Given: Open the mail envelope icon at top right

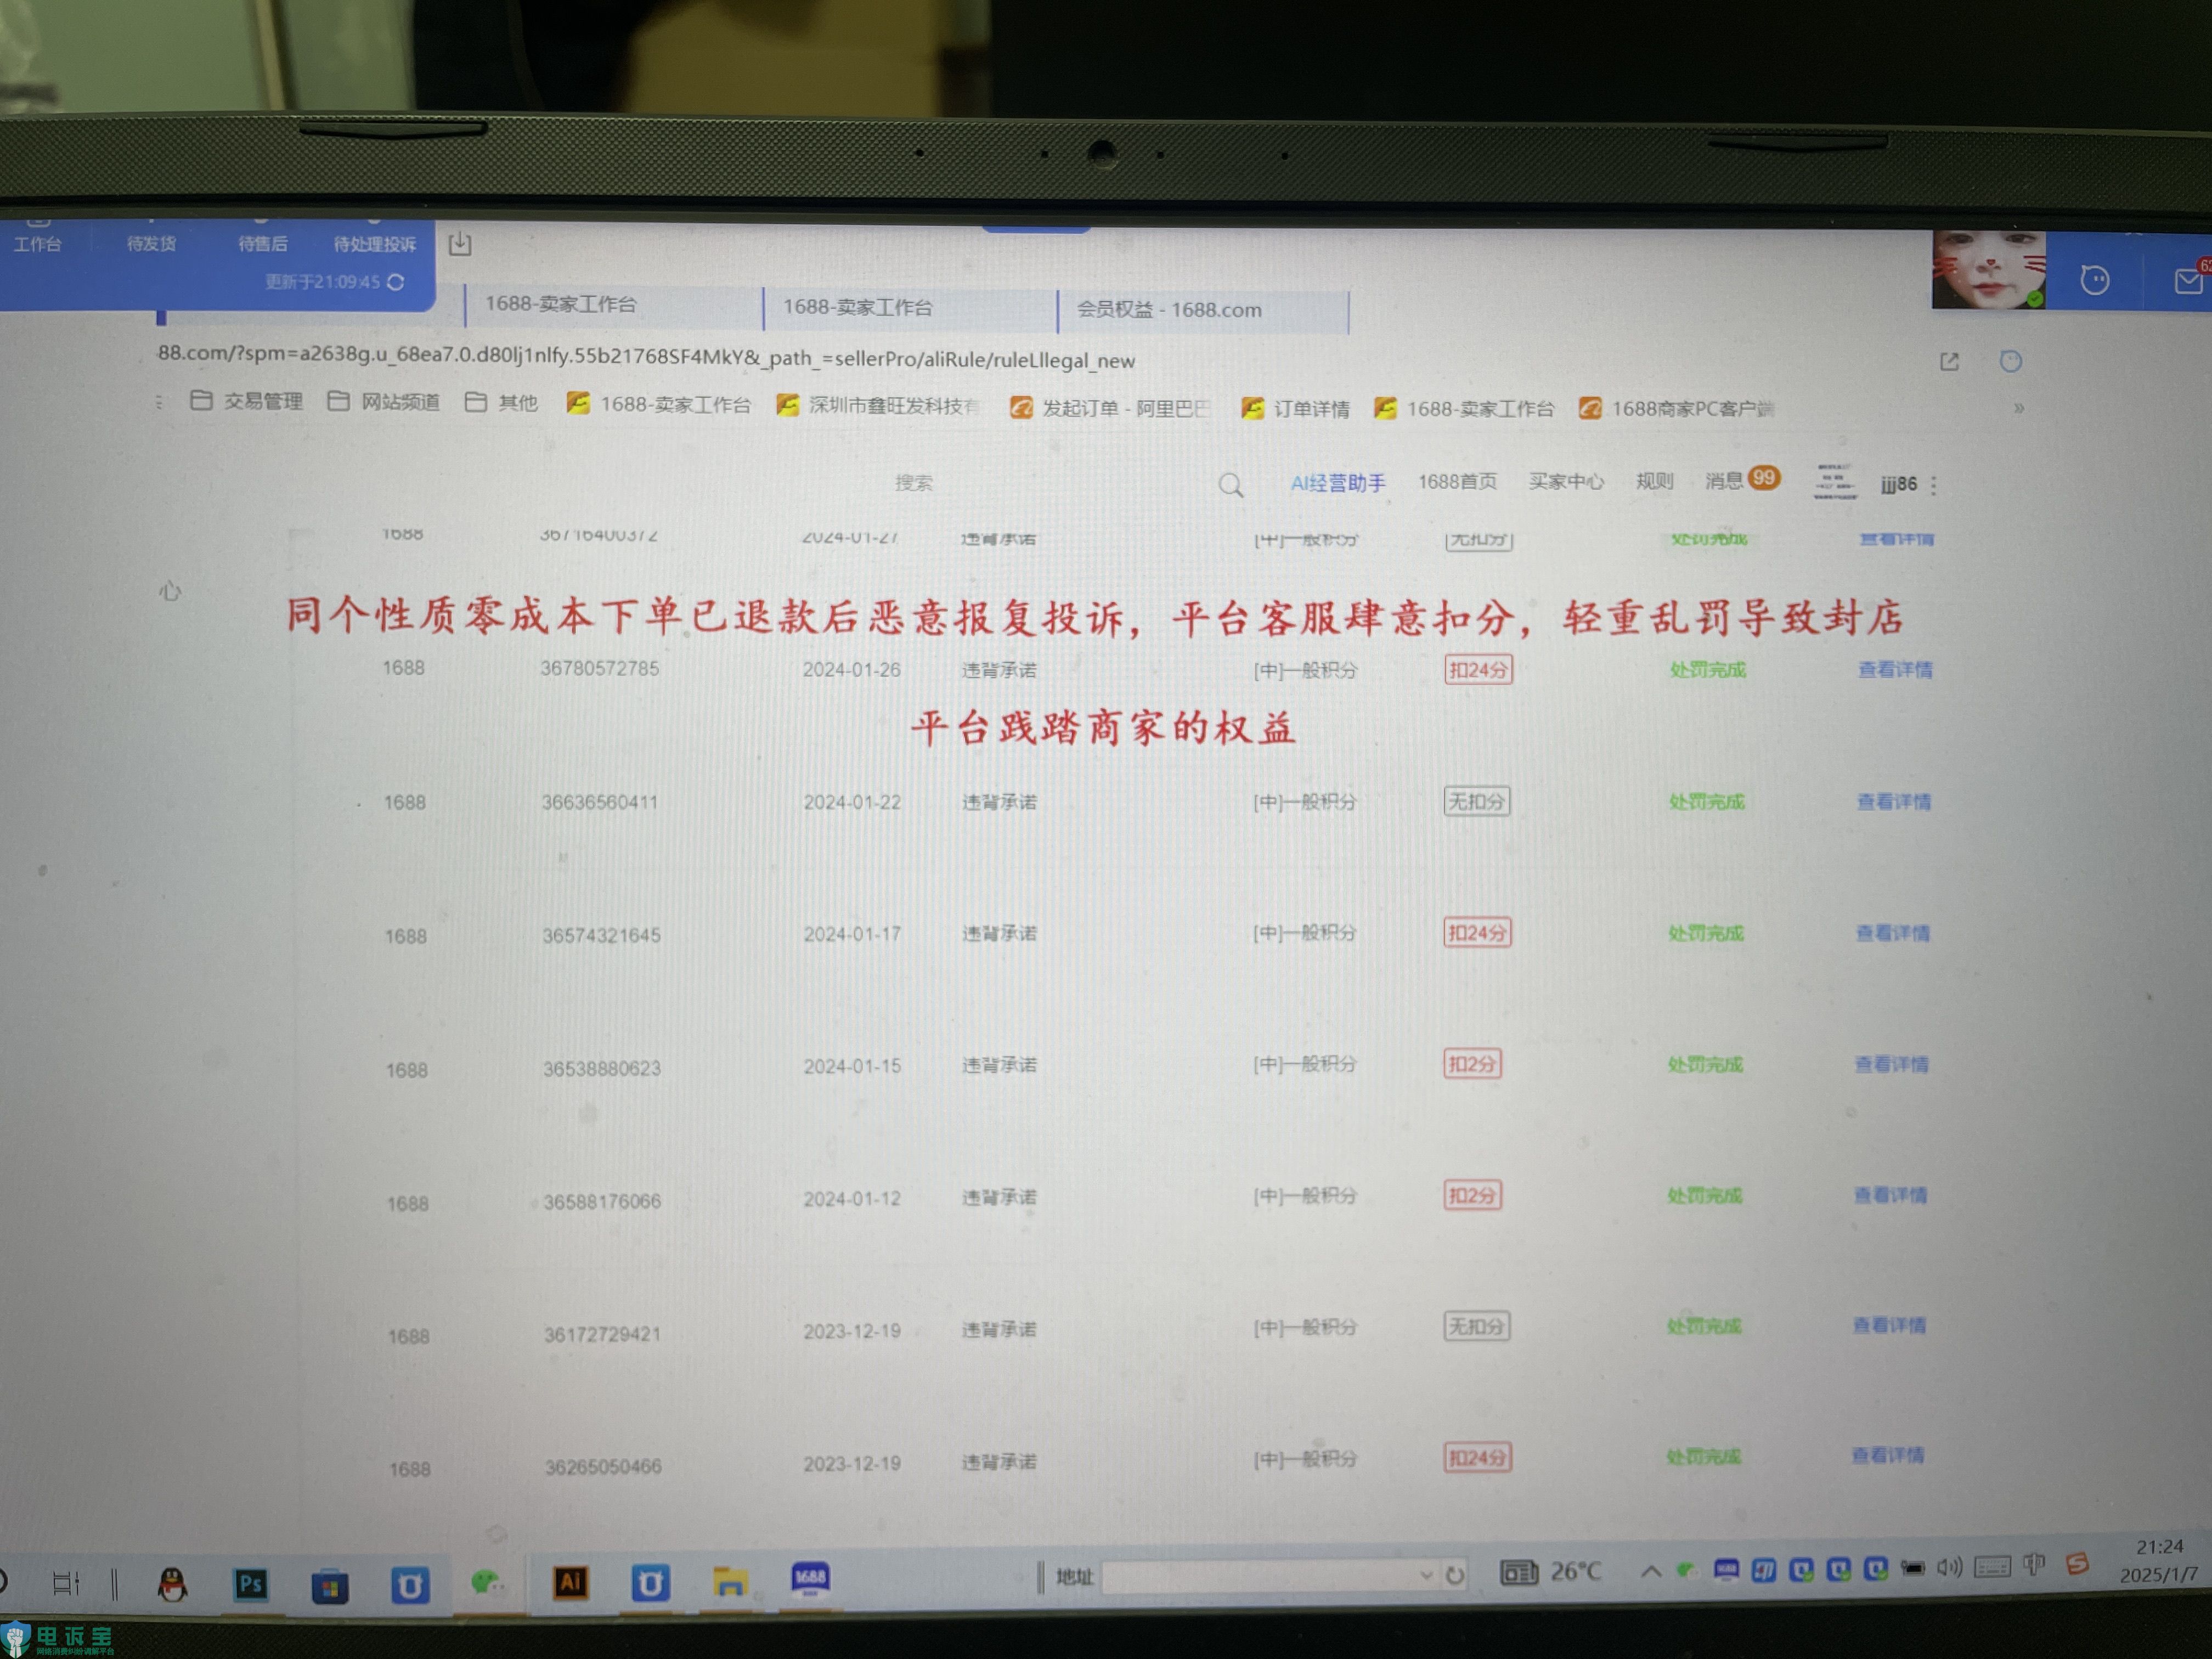Looking at the screenshot, I should point(2189,280).
